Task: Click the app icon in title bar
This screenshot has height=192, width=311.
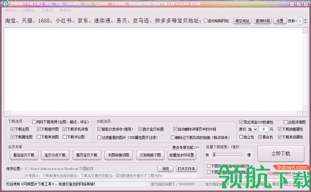Action: pyautogui.click(x=5, y=4)
